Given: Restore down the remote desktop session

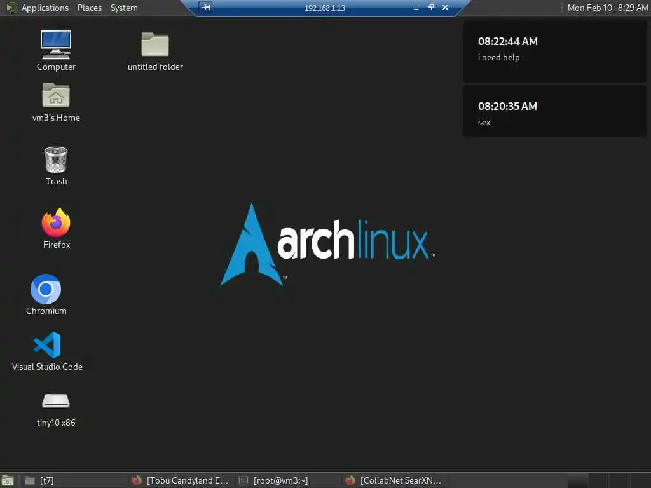Looking at the screenshot, I should (x=430, y=7).
